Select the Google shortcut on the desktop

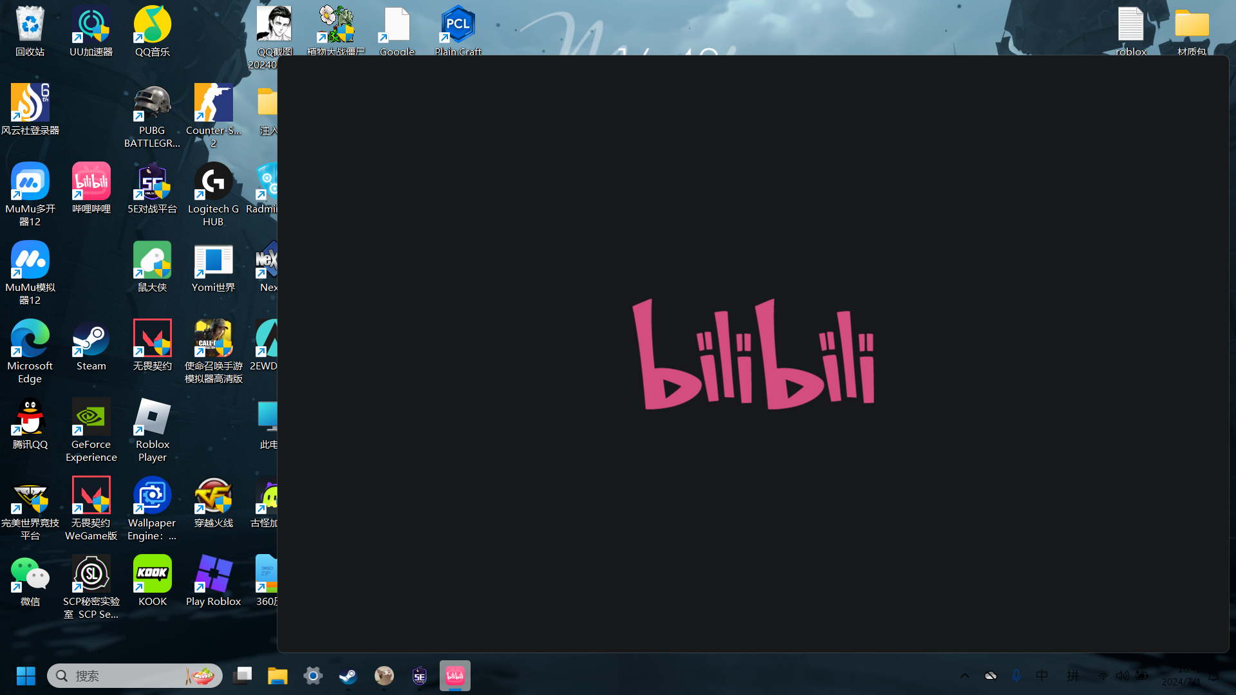(397, 31)
